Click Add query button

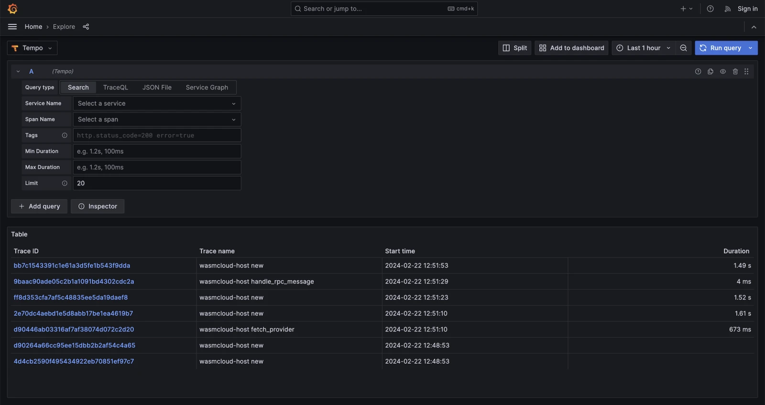pos(39,206)
